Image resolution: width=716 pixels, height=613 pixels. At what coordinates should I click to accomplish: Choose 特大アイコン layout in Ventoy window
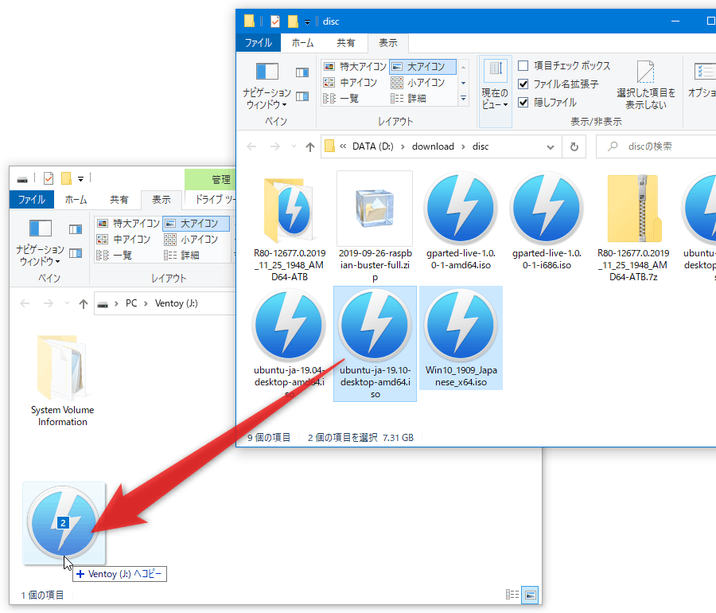tap(128, 224)
